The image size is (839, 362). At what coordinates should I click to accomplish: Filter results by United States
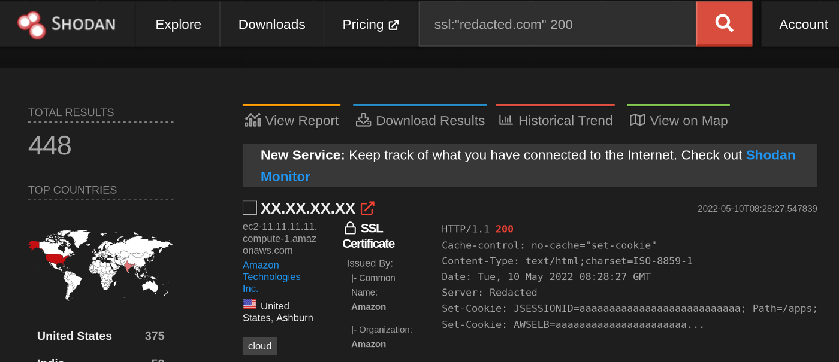[x=74, y=336]
